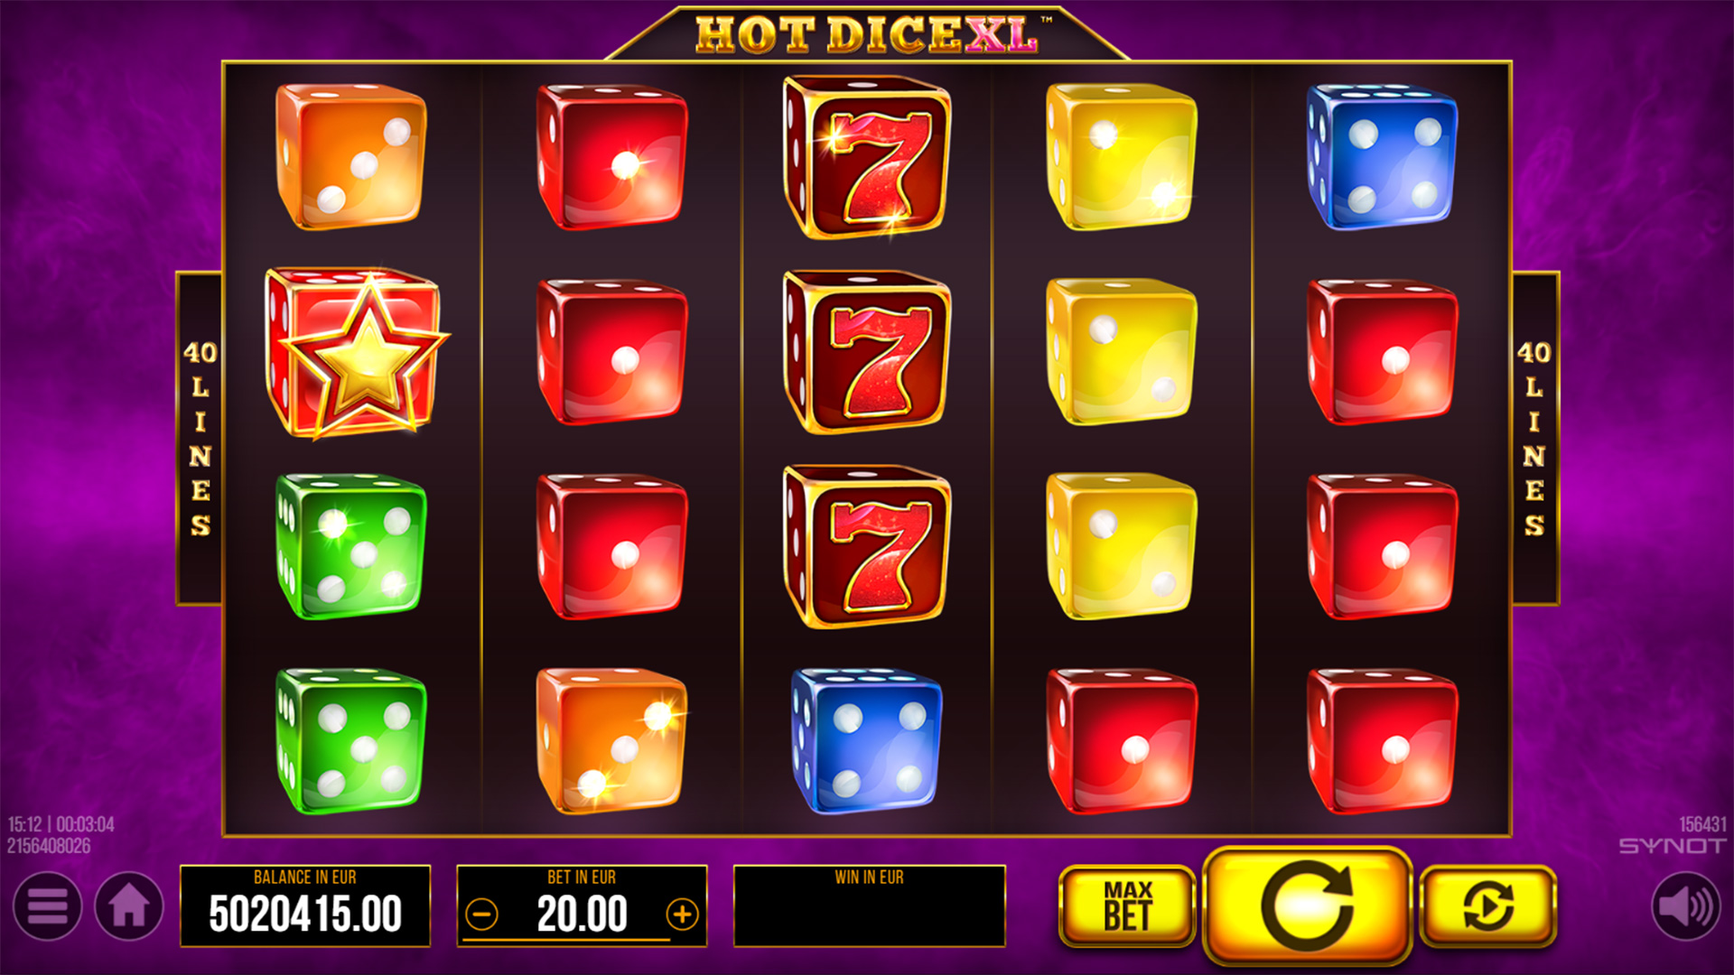Click the blue five dice in top right
This screenshot has height=975, width=1734.
(x=1381, y=156)
